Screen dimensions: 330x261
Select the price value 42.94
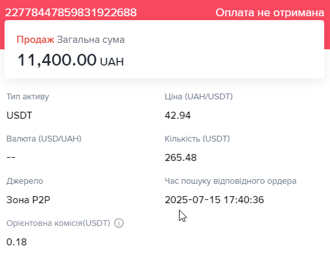coord(178,116)
